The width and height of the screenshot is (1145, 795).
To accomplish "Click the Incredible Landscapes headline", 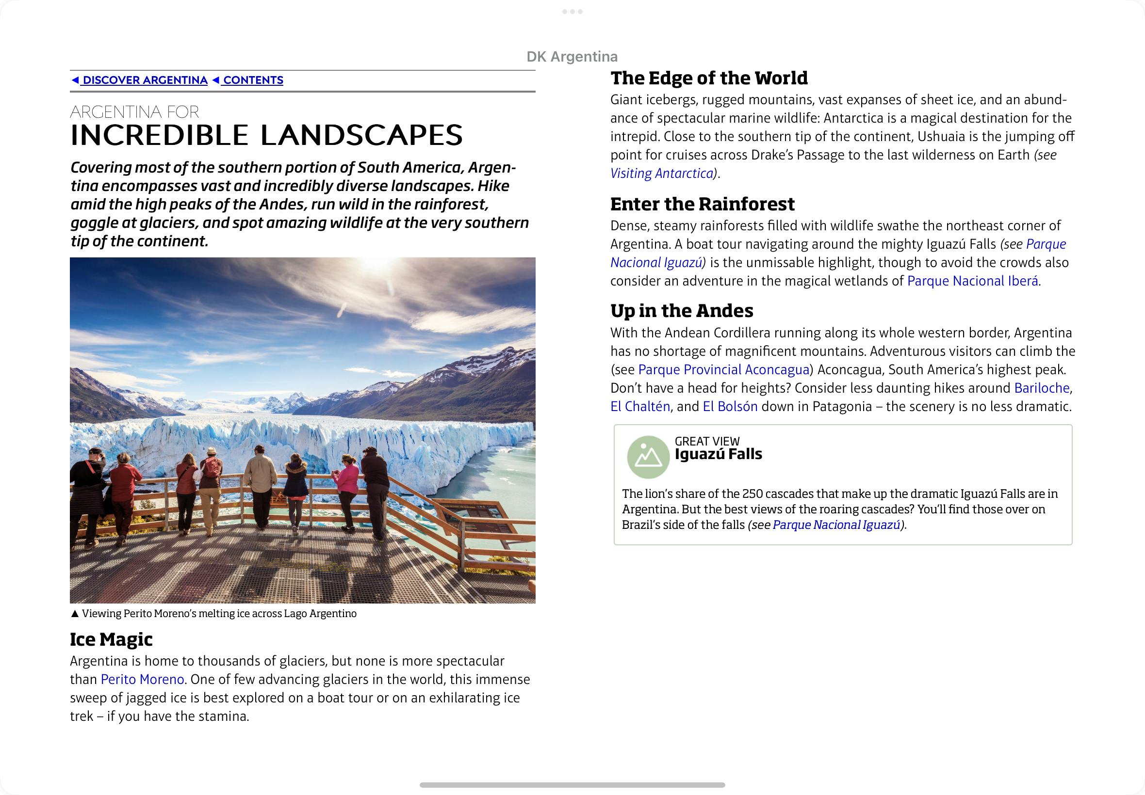I will tap(267, 135).
